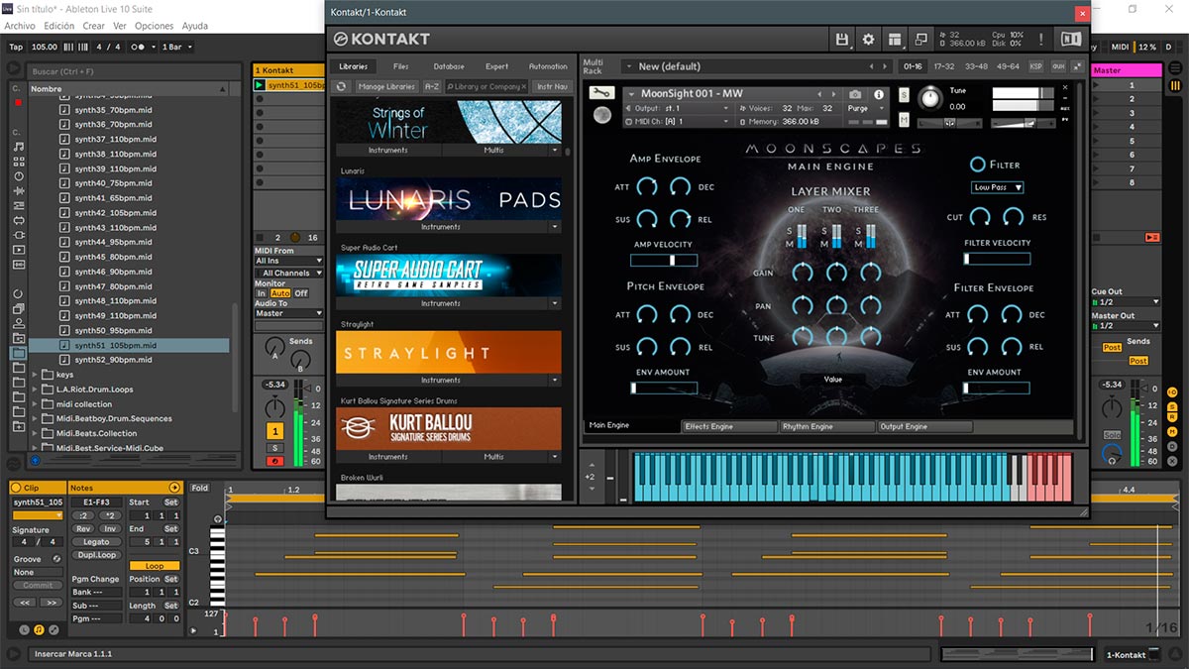Image resolution: width=1189 pixels, height=669 pixels.
Task: Click the Kontakt warning exclamation icon
Action: tap(1041, 40)
